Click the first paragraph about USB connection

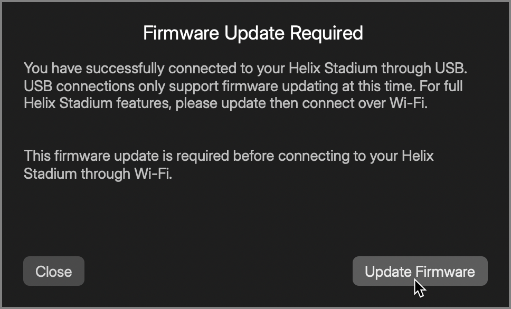243,85
